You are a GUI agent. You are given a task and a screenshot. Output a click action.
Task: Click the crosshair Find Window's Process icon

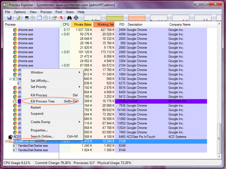76,18
